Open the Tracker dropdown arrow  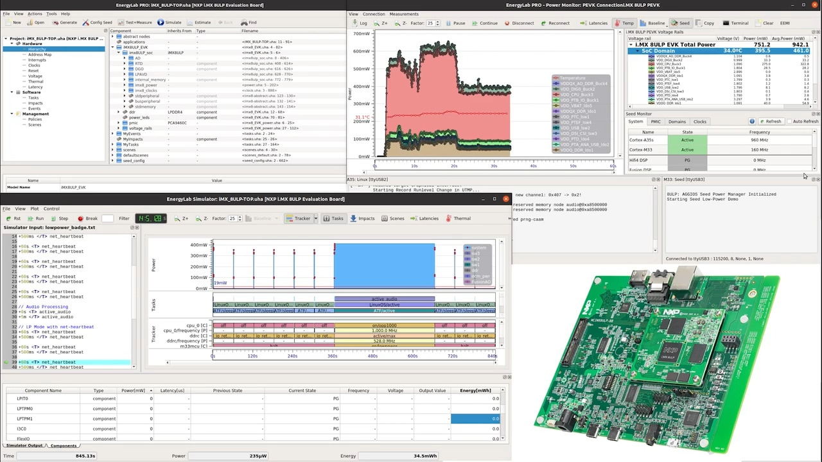[x=315, y=218]
